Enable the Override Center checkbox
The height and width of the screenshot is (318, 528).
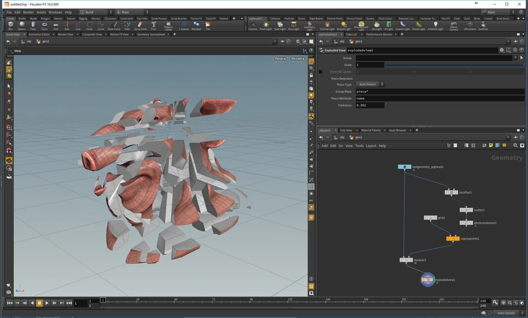320,72
